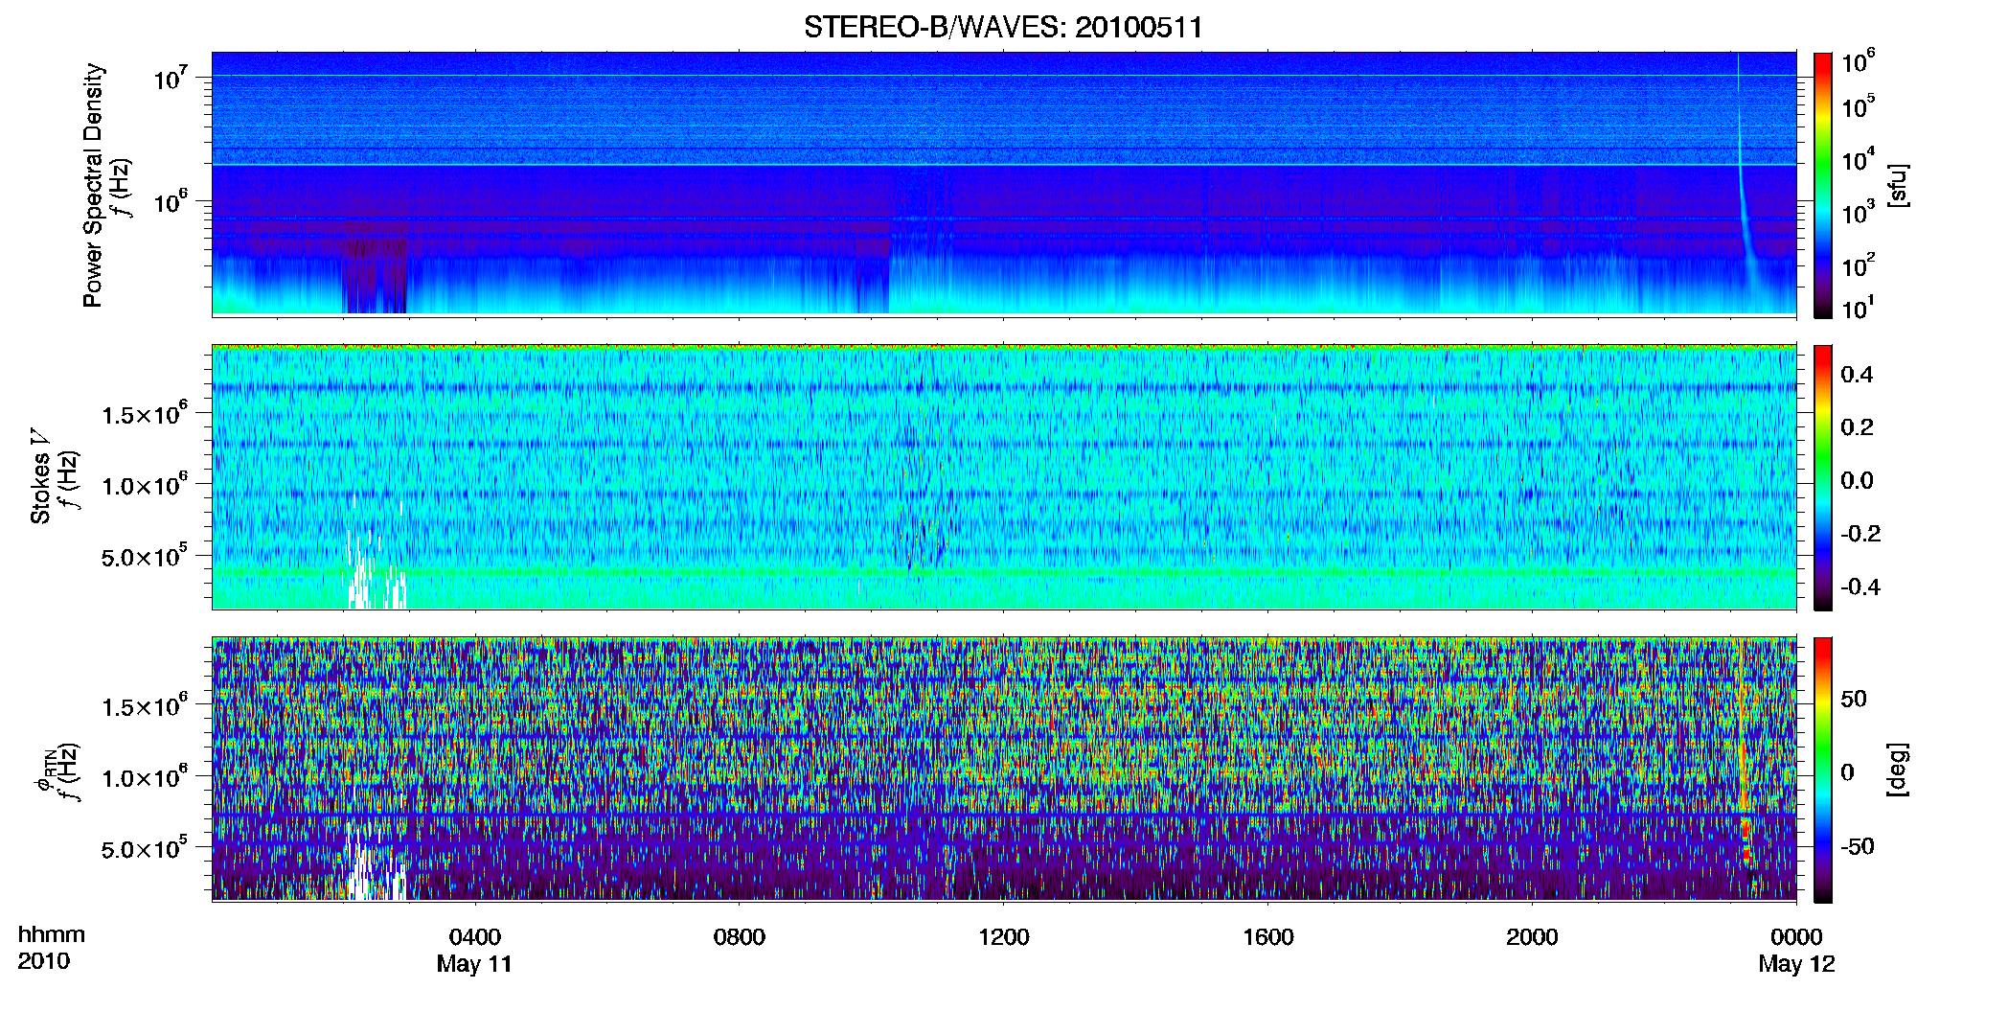Click the 10^6 tick on the top frequency axis
The width and height of the screenshot is (2008, 1035).
coord(173,201)
